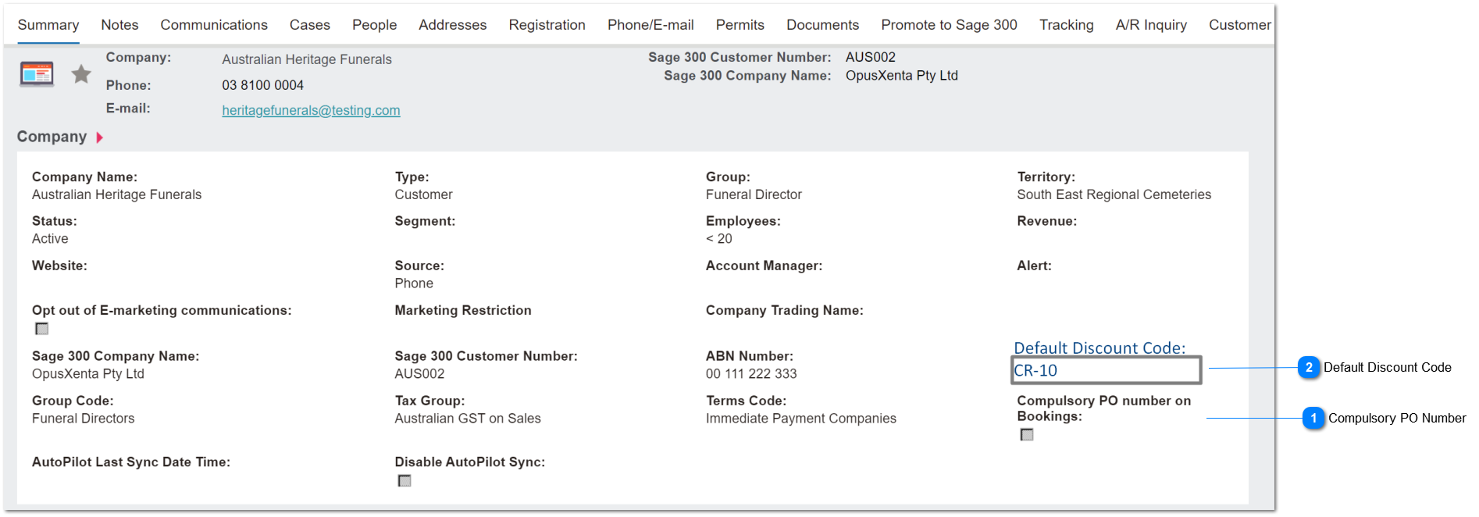Switch to the Notes tab

tap(119, 25)
